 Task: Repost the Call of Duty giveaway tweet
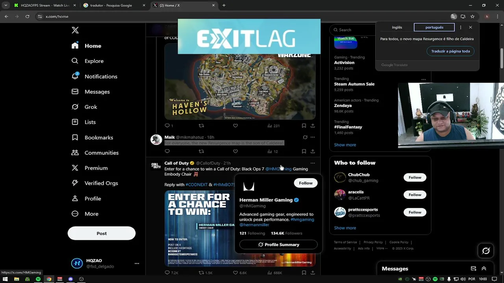tap(205, 273)
